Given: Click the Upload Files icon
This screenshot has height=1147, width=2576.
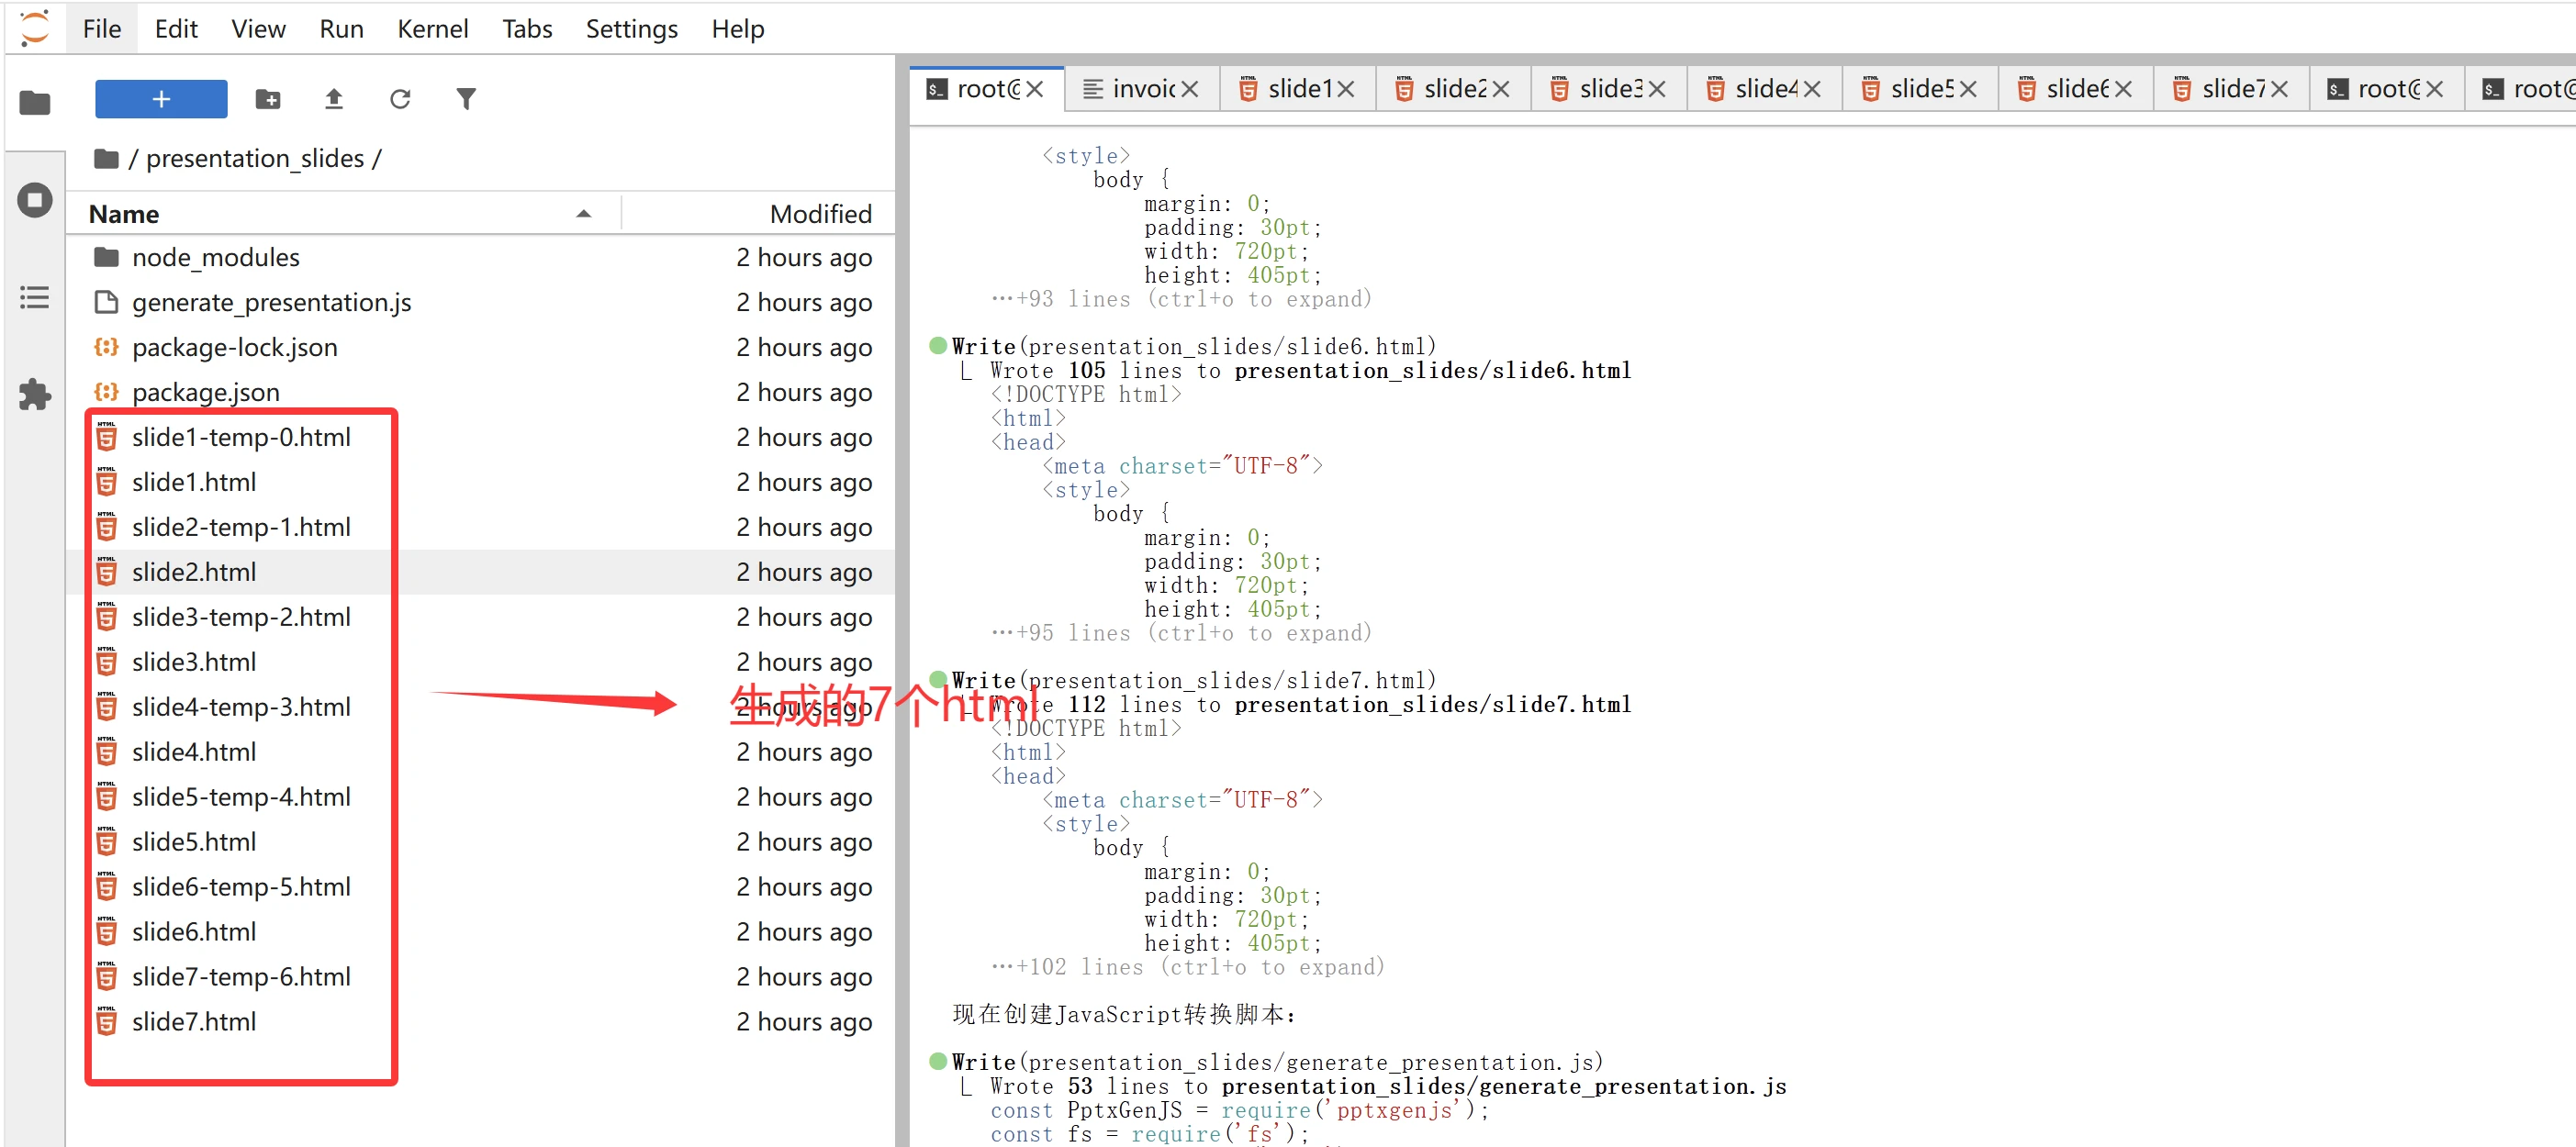Looking at the screenshot, I should (334, 99).
